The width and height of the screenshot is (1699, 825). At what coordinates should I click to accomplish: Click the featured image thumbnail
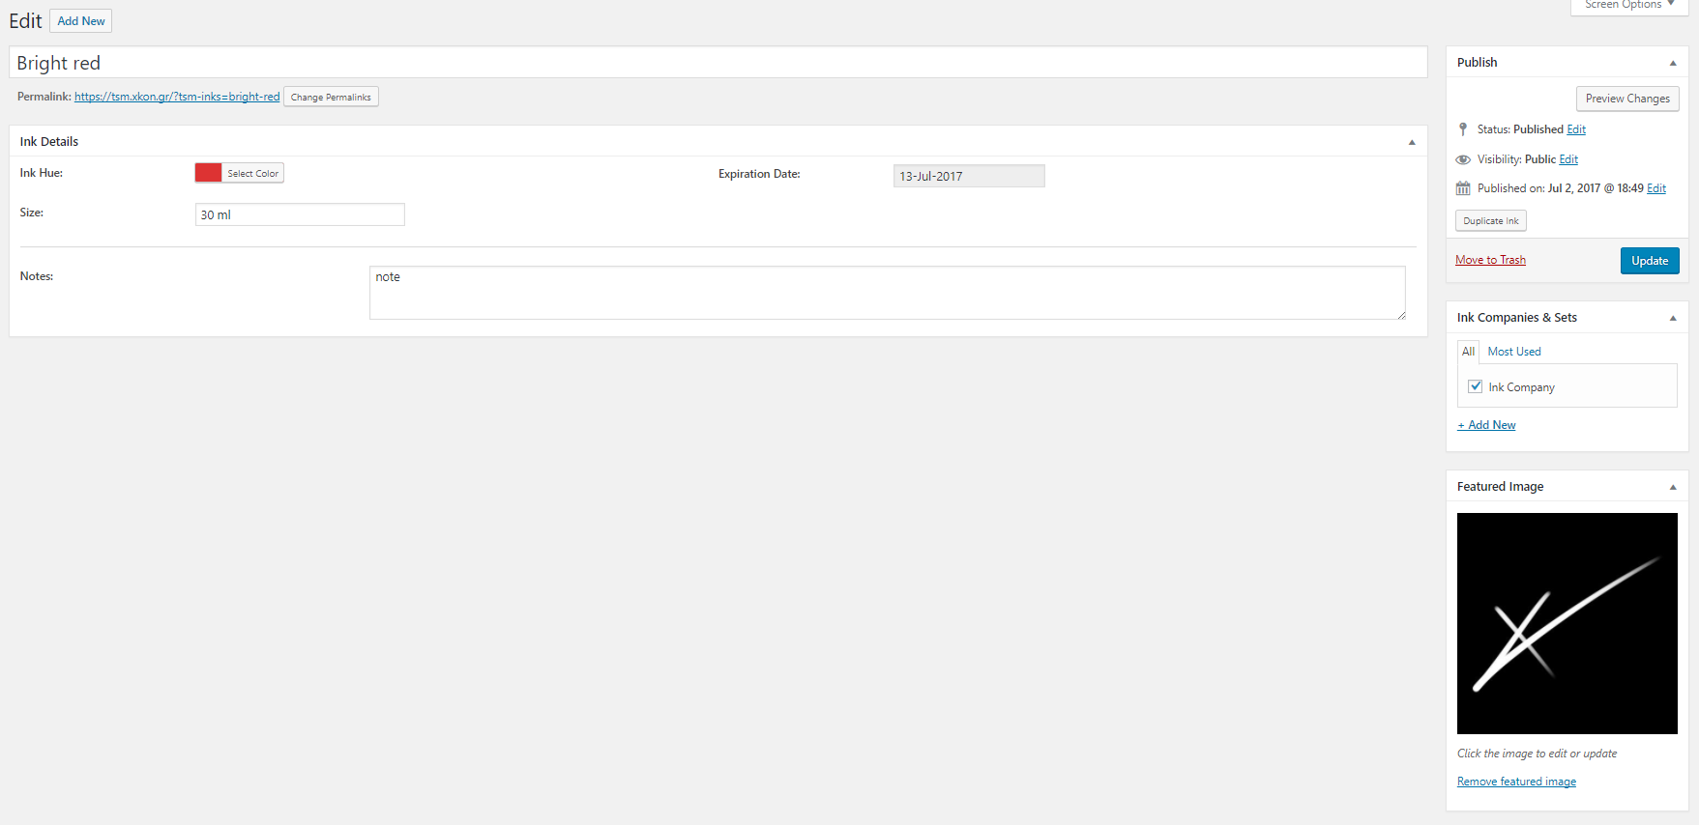click(x=1567, y=623)
